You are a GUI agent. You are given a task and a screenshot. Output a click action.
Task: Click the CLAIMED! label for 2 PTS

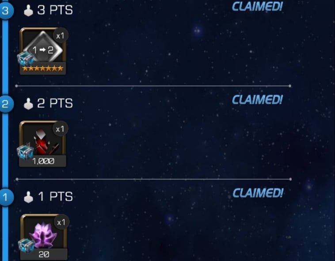pyautogui.click(x=258, y=100)
